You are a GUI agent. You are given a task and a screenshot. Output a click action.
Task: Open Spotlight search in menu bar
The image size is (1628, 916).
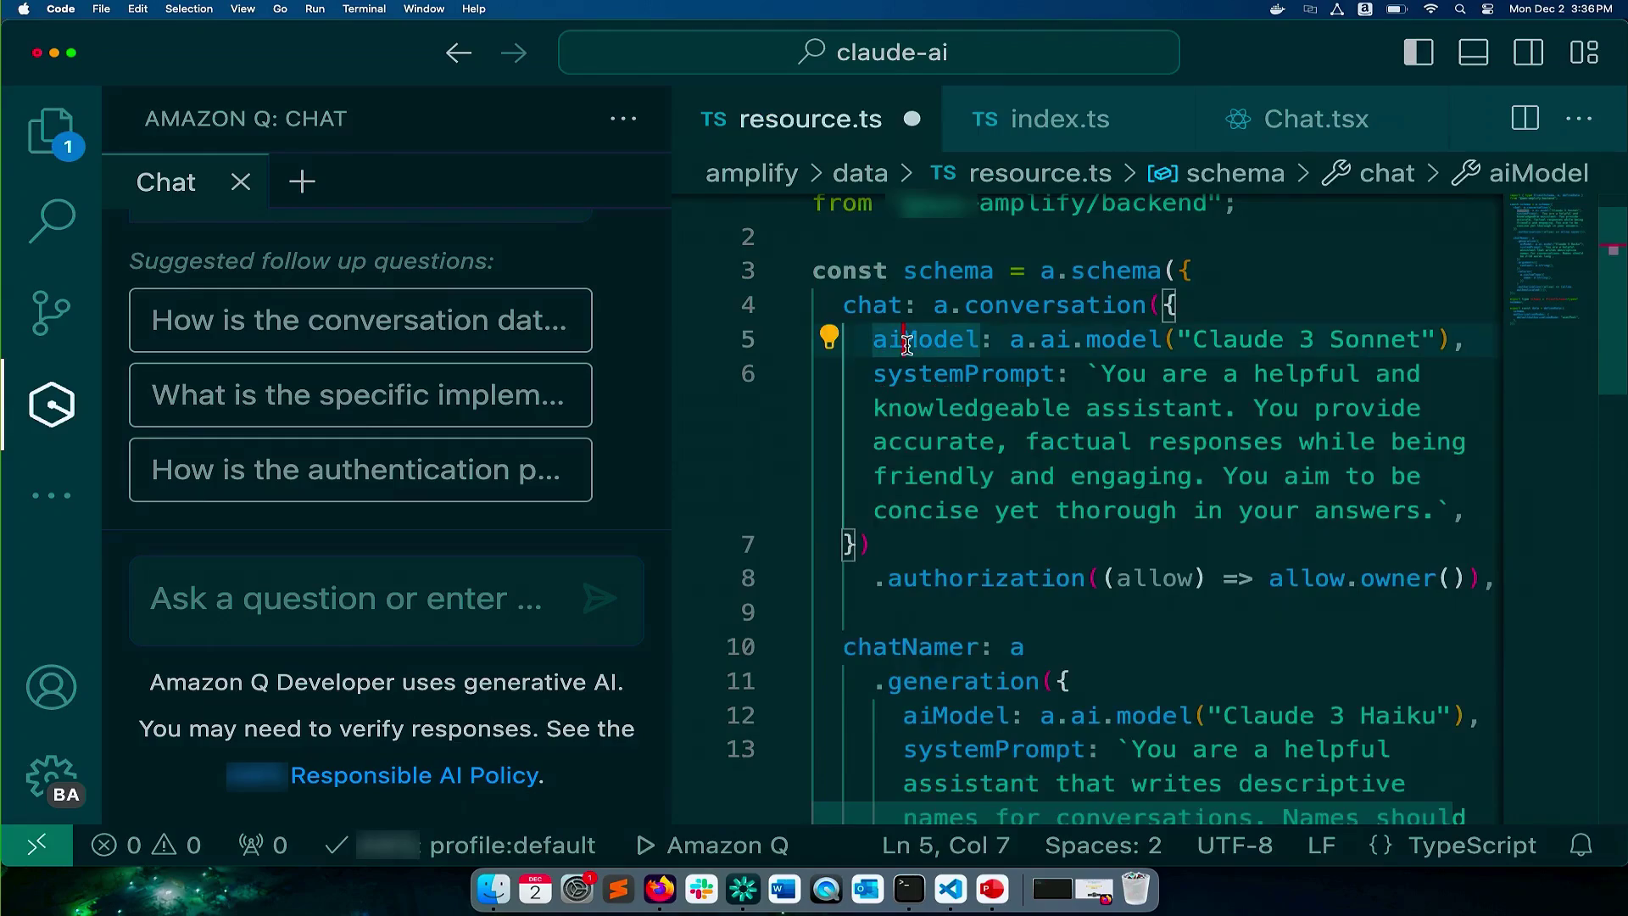coord(1460,9)
